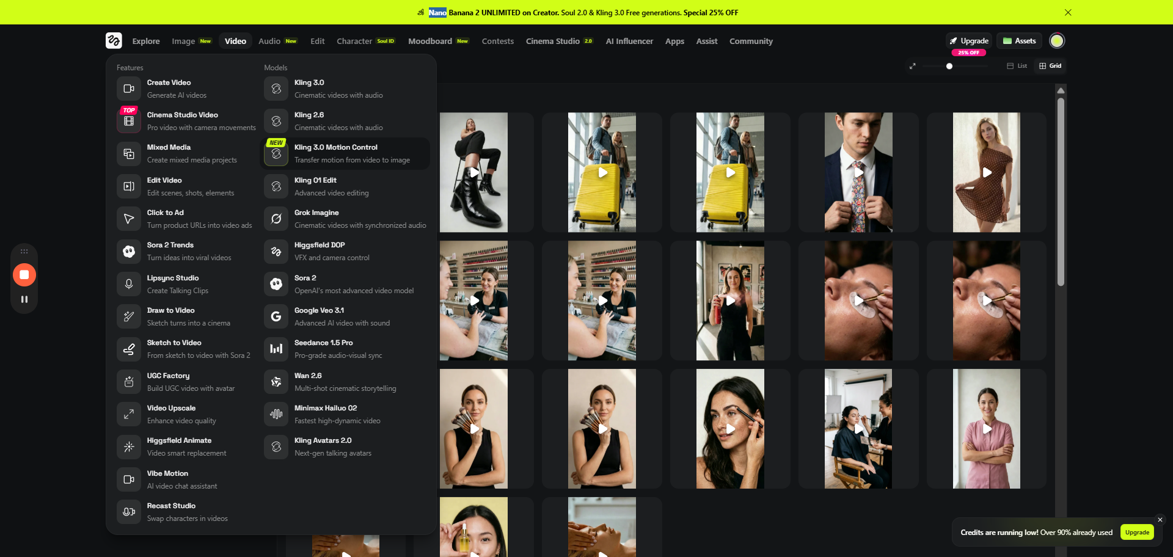
Task: Open Google Veo 3.1 model icon
Action: coord(276,316)
